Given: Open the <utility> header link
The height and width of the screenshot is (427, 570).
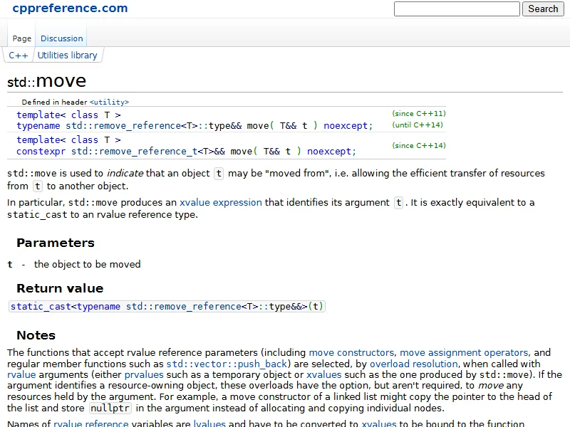Looking at the screenshot, I should (x=109, y=102).
